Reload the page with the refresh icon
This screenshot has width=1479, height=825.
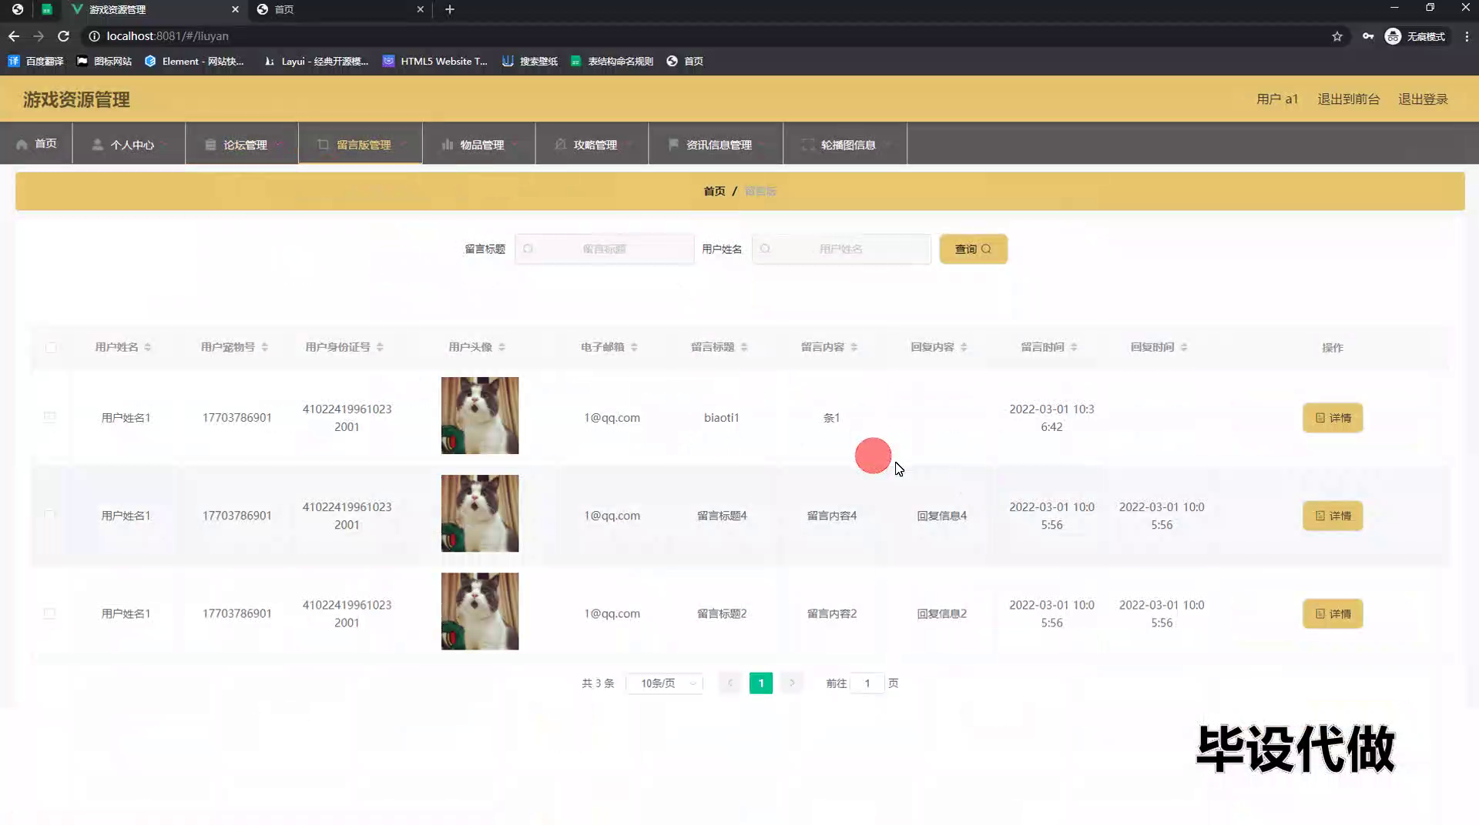coord(64,36)
